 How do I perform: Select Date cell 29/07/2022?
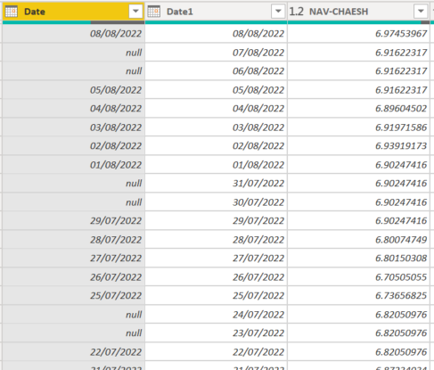(x=73, y=221)
